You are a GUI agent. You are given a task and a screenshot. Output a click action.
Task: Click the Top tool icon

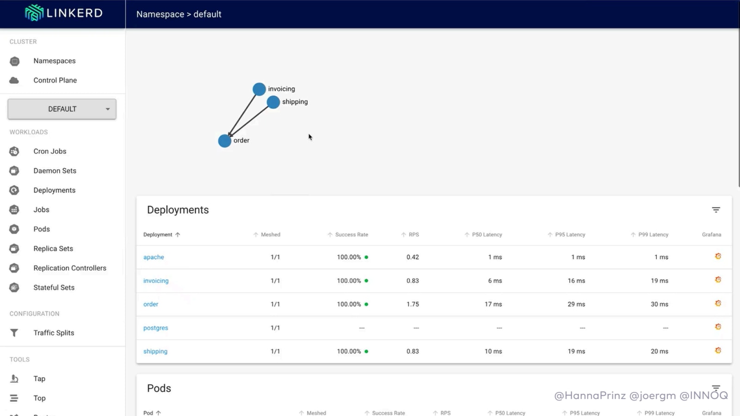coord(14,398)
